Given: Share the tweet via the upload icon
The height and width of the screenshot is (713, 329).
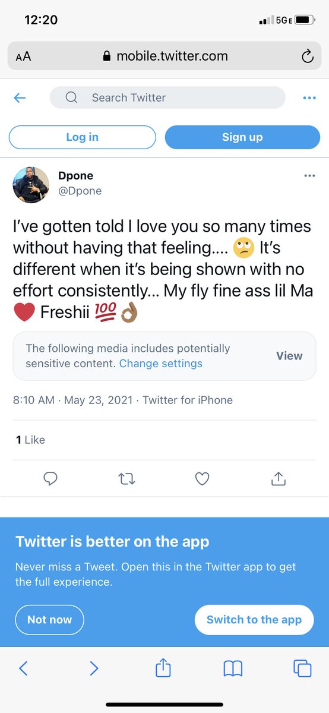Looking at the screenshot, I should click(x=279, y=478).
